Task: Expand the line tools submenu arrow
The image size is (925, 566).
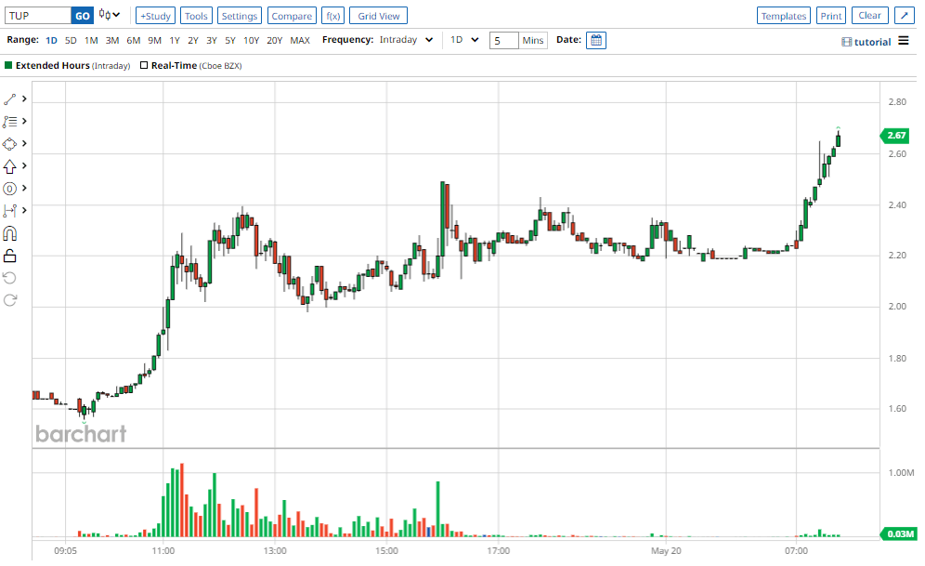Action: [x=24, y=99]
